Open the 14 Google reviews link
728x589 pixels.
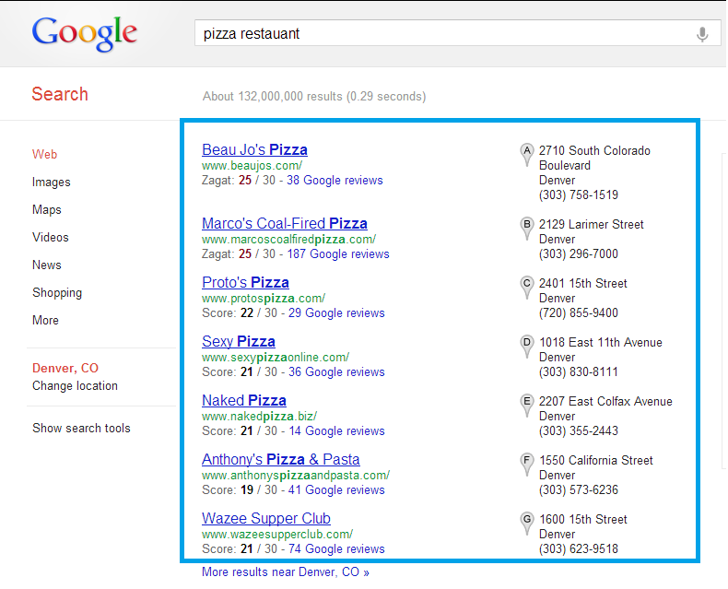tap(336, 431)
